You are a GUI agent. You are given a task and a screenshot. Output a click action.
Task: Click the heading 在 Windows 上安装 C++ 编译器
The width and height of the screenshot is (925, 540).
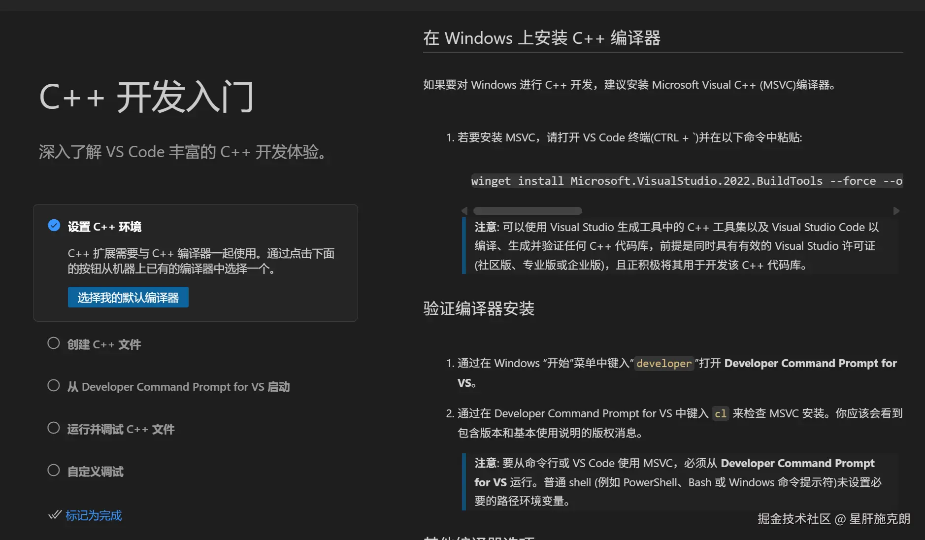pyautogui.click(x=542, y=38)
